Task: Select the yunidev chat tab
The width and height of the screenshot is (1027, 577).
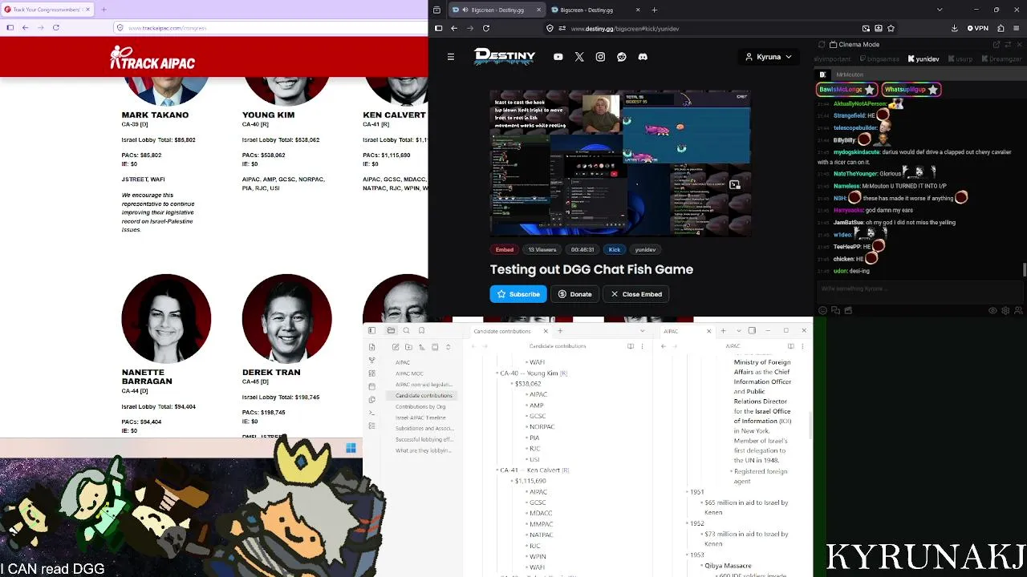Action: [923, 59]
